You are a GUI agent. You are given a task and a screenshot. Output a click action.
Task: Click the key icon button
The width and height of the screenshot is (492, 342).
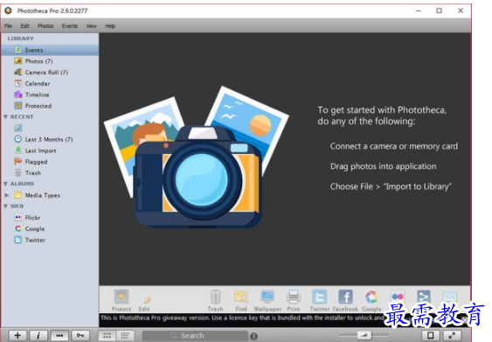click(x=80, y=336)
